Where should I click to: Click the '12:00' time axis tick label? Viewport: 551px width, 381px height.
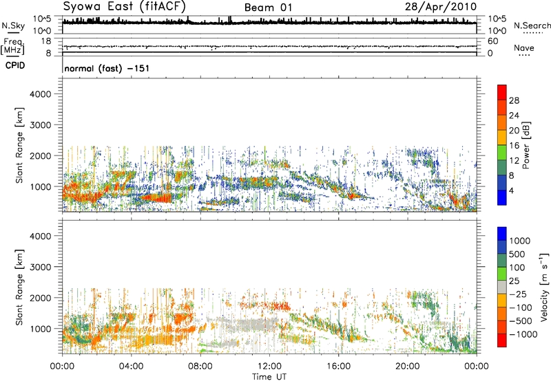click(269, 367)
